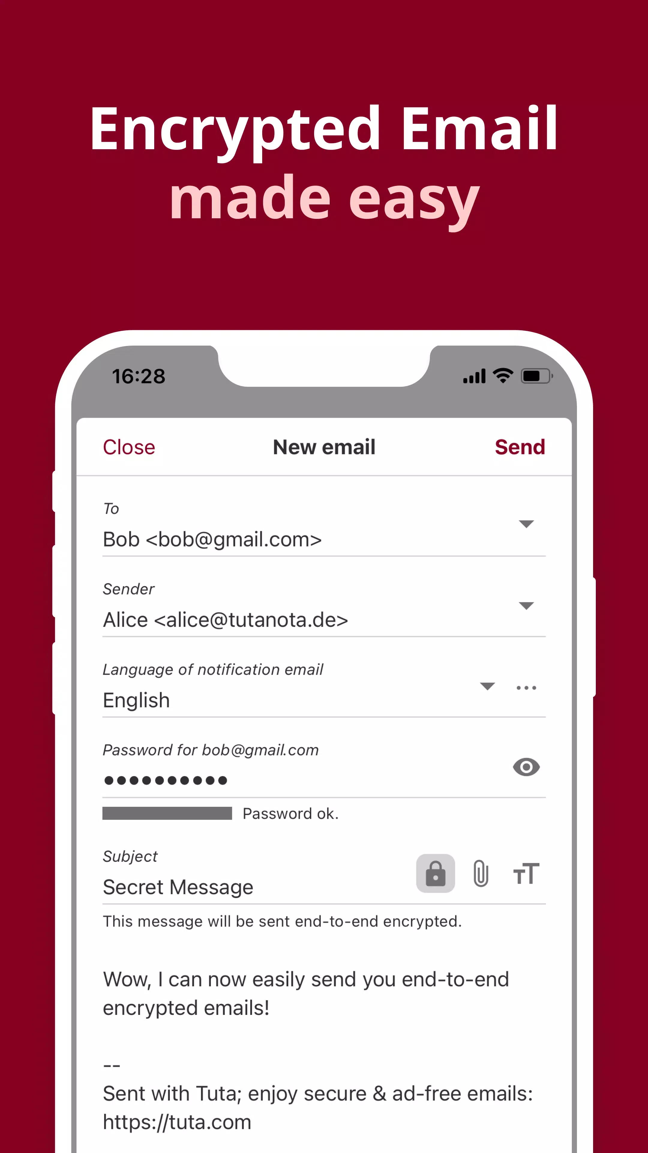Click the Send button

520,446
